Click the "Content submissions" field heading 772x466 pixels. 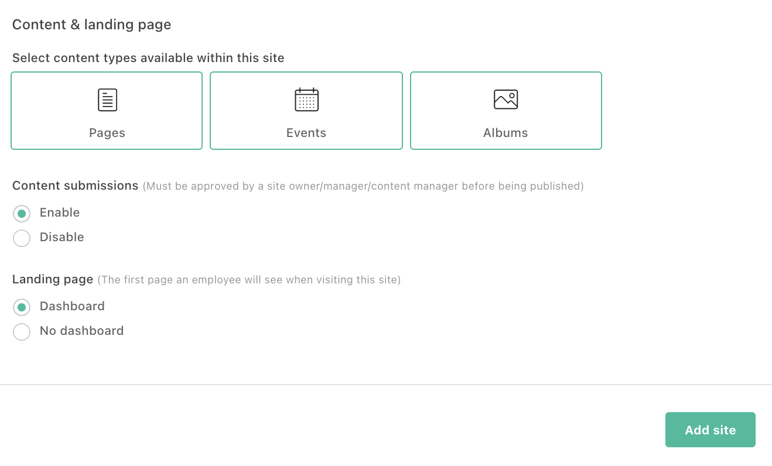(x=76, y=186)
